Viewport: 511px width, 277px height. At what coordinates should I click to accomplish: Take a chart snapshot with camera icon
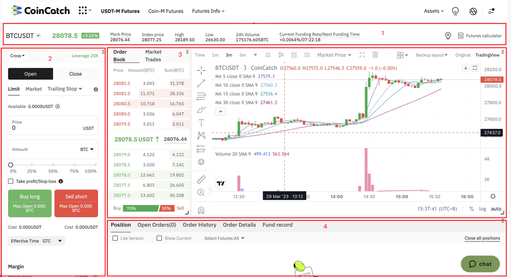307,55
